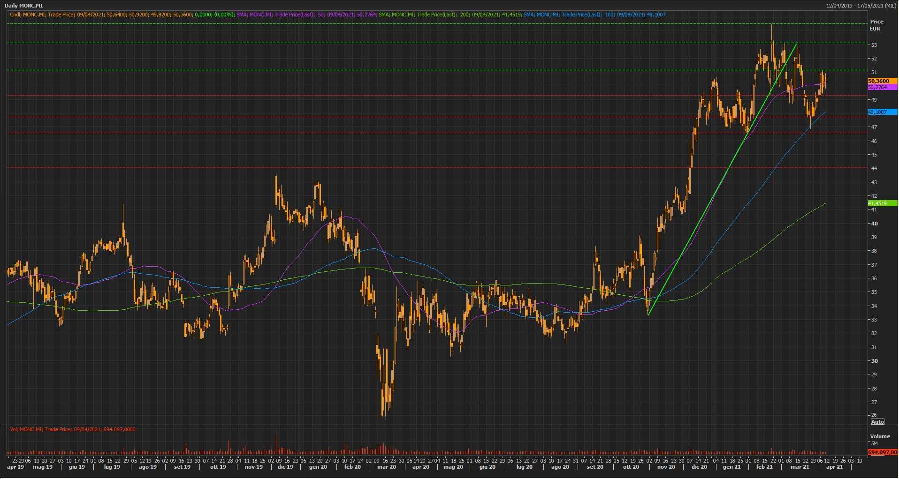899x479 pixels.
Task: Click the Volume axis header
Action: 880,436
